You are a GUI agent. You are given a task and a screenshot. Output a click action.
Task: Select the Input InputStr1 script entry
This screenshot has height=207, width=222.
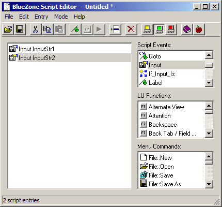click(x=70, y=49)
